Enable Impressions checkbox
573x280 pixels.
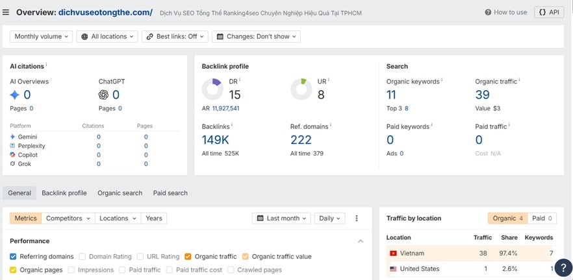[71, 270]
